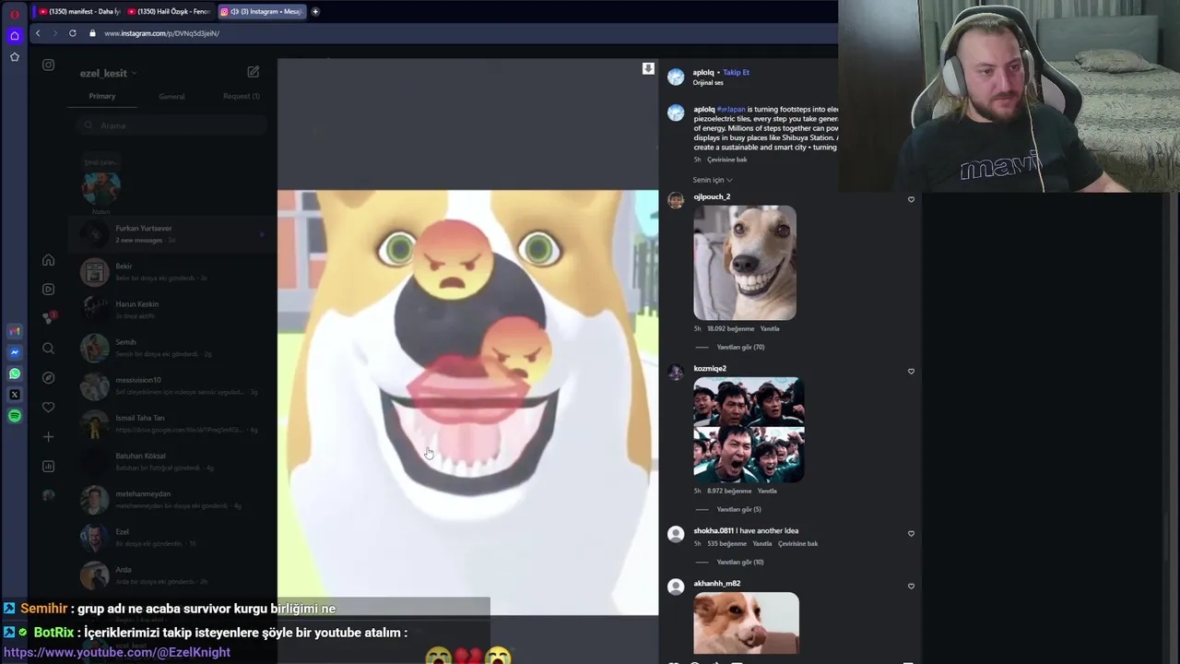1180x664 pixels.
Task: Open Instagram dashboard chart icon
Action: (48, 467)
